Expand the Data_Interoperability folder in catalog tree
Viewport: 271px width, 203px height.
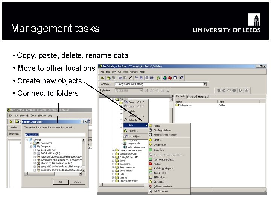pos(113,150)
